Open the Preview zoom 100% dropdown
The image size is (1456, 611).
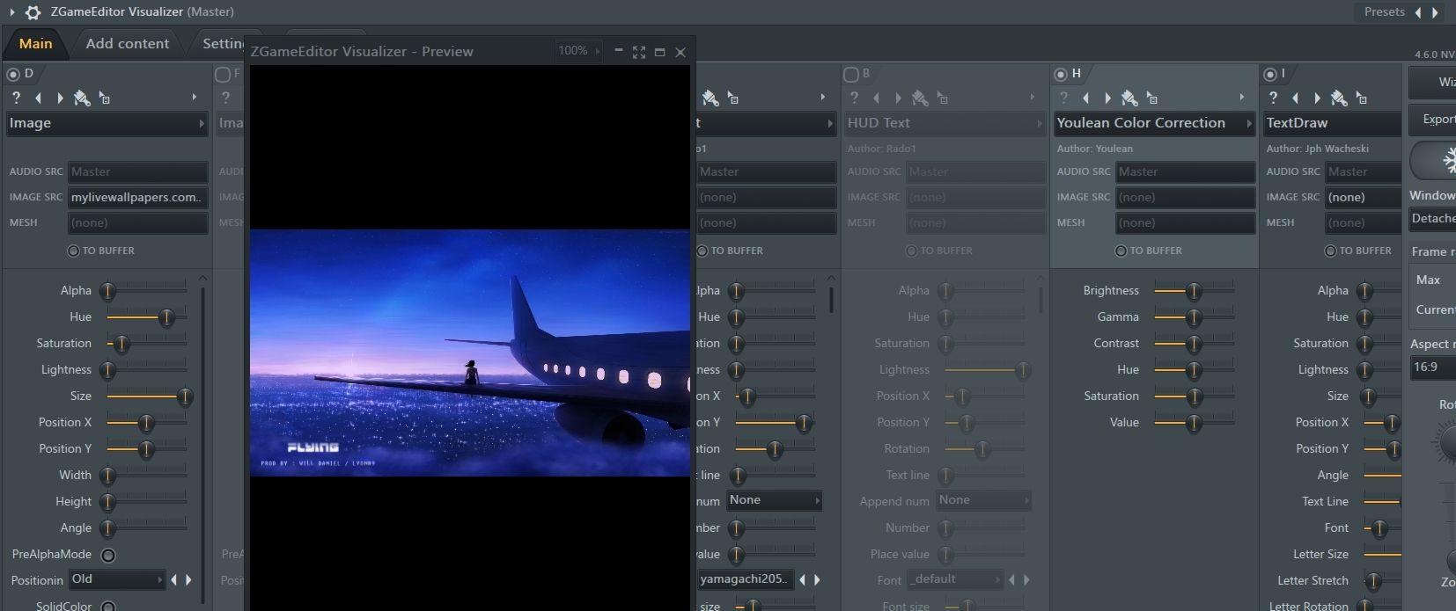coord(578,51)
